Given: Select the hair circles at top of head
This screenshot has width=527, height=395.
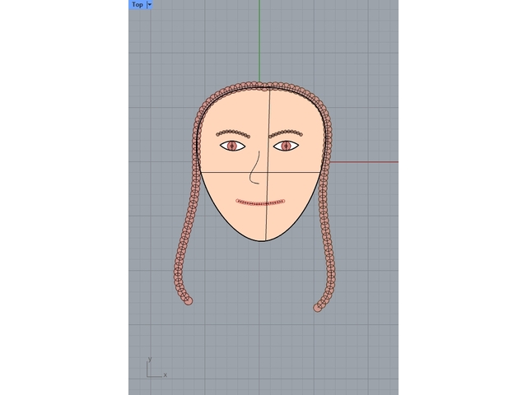Looking at the screenshot, I should pyautogui.click(x=259, y=86).
